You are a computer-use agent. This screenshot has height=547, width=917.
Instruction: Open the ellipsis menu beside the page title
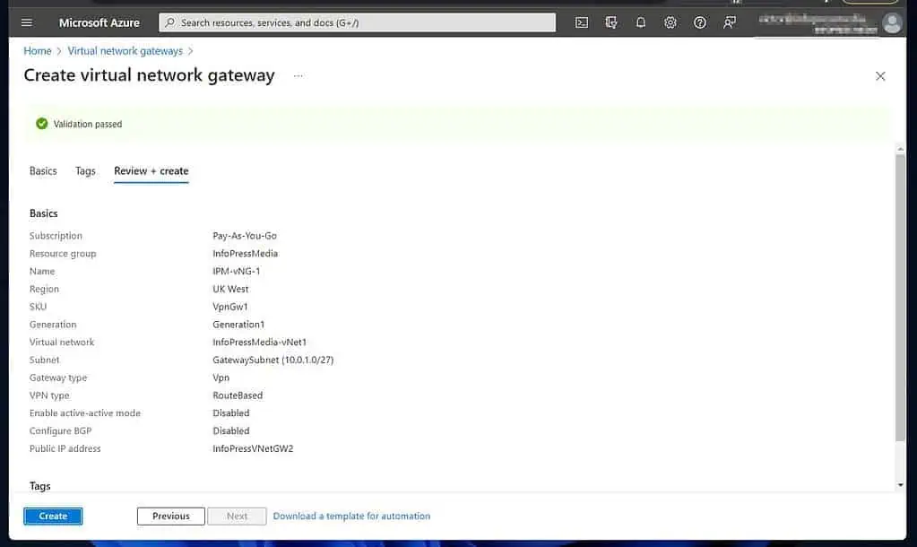point(298,76)
